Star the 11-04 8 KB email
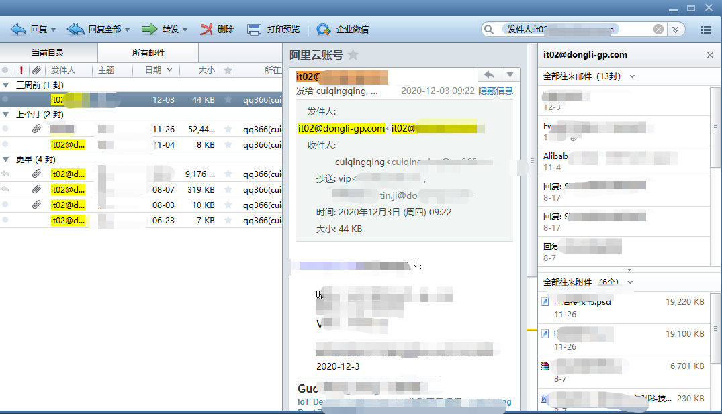This screenshot has width=722, height=414. point(228,144)
